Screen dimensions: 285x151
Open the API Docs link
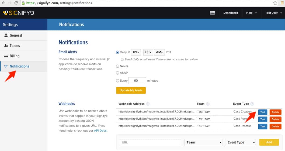[100, 131]
